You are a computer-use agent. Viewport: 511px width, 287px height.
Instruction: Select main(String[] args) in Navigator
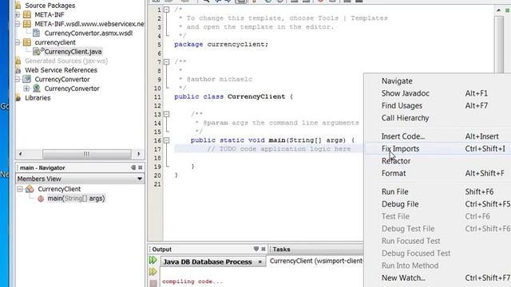pos(76,199)
